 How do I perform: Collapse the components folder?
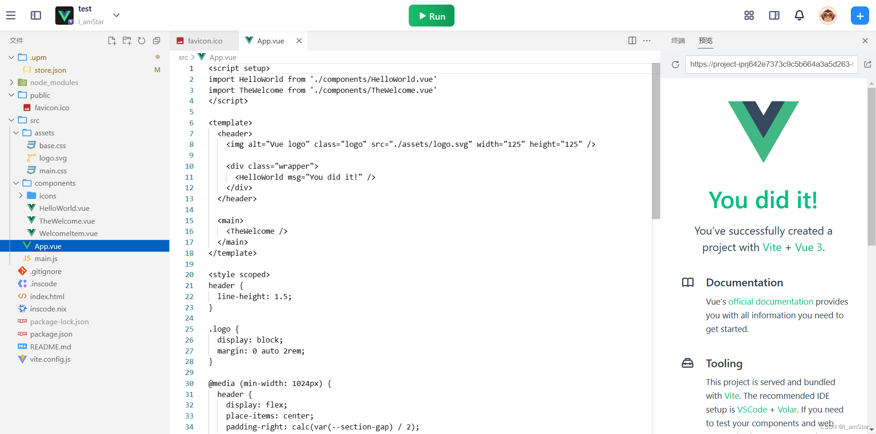[16, 183]
